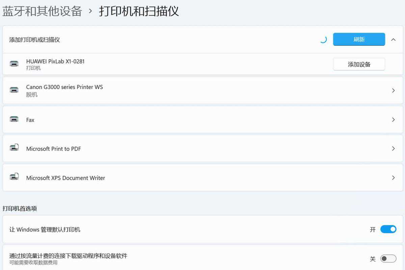Collapse the 添加打印机或扫描仪 section

pyautogui.click(x=393, y=39)
